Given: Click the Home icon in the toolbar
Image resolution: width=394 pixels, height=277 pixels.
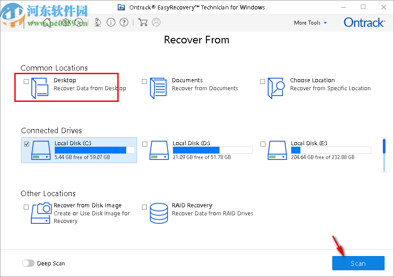Looking at the screenshot, I should [47, 22].
